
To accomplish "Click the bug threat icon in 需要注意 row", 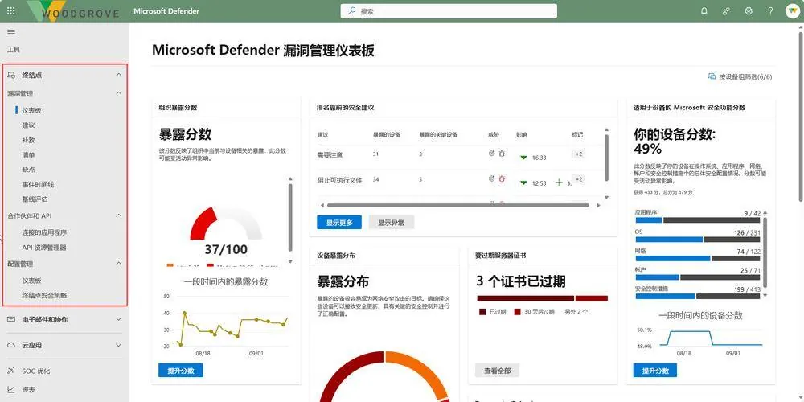I will click(x=502, y=154).
